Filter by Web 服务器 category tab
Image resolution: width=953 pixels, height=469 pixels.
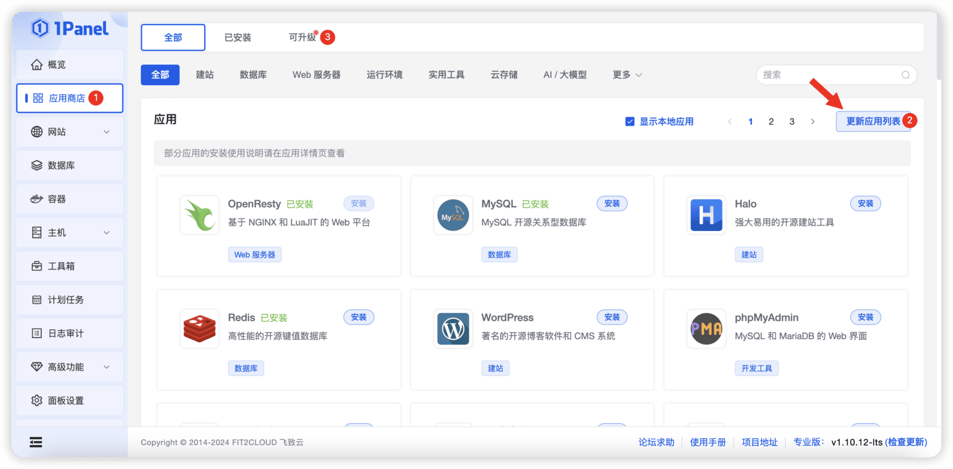pyautogui.click(x=316, y=75)
